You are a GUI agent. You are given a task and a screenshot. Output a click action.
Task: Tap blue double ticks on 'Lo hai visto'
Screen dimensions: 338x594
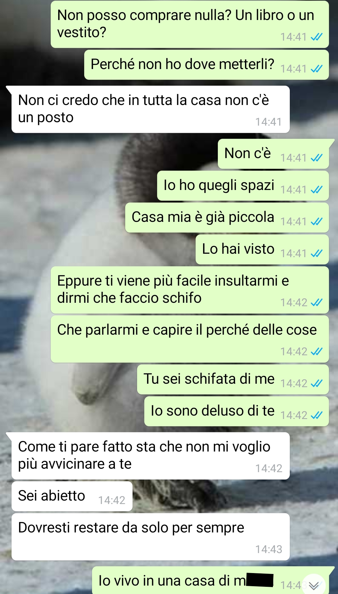(x=316, y=253)
